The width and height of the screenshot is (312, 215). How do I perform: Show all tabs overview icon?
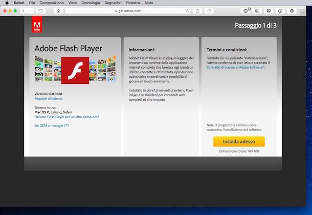point(209,11)
